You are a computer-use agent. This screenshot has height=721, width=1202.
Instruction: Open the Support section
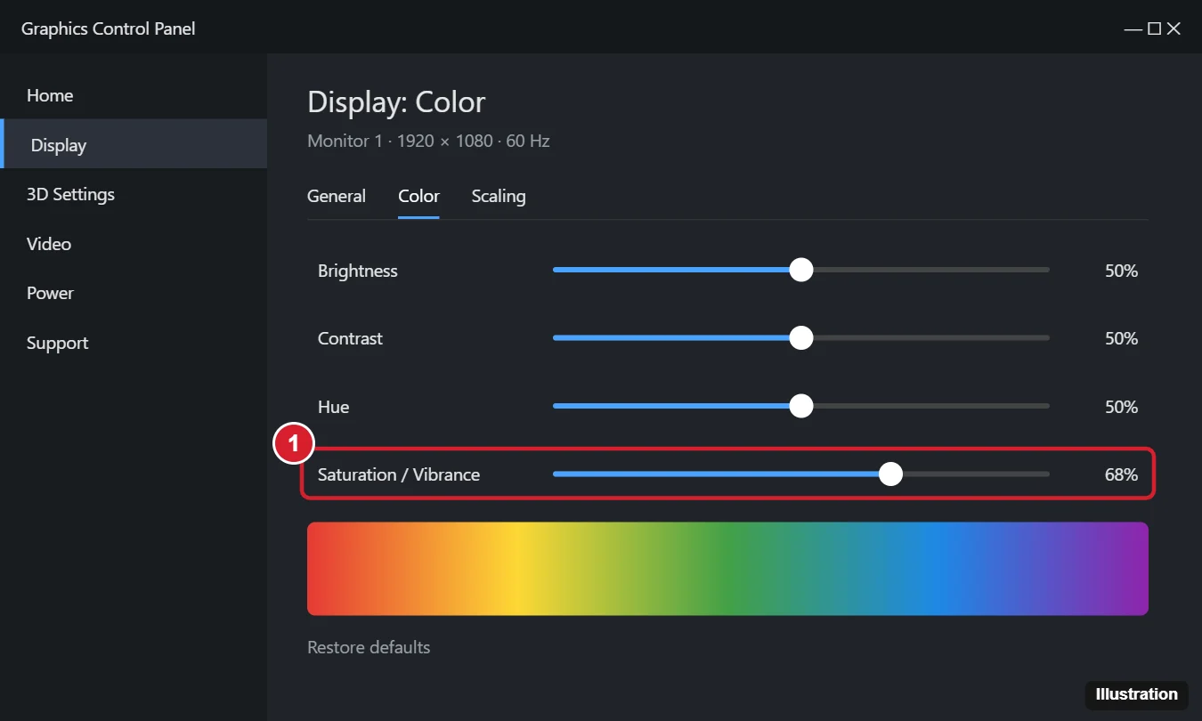pos(134,343)
